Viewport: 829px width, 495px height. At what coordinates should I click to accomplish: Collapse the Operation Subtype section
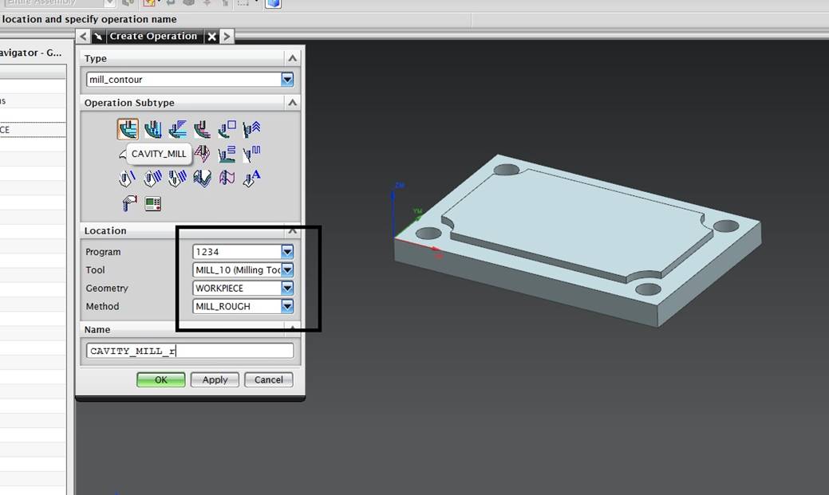click(292, 103)
